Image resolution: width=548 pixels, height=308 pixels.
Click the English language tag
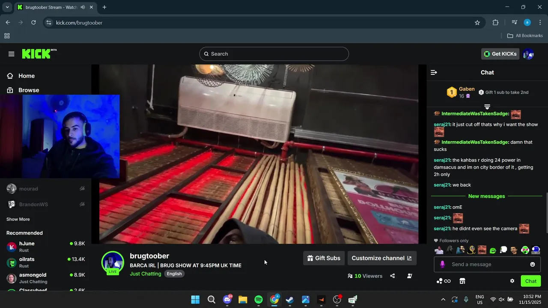point(174,274)
